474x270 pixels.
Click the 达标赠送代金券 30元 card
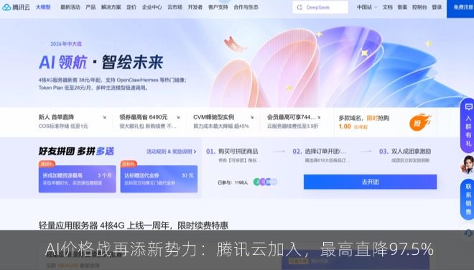click(159, 179)
